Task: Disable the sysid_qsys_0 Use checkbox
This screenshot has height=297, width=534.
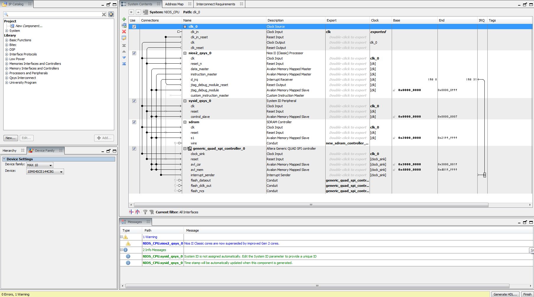Action: (134, 101)
